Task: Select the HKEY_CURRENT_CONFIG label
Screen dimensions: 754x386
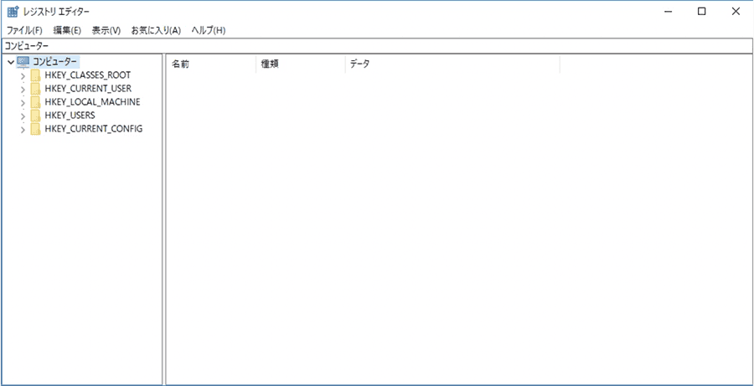Action: (93, 129)
